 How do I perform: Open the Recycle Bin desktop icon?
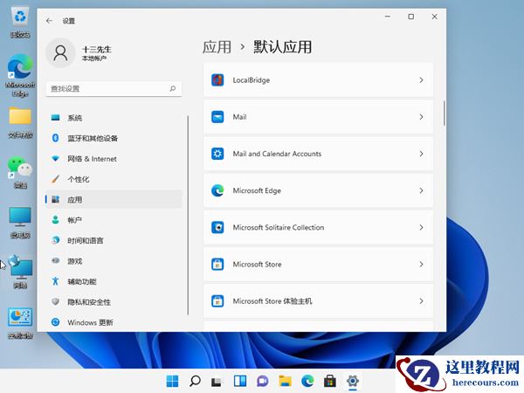click(20, 23)
